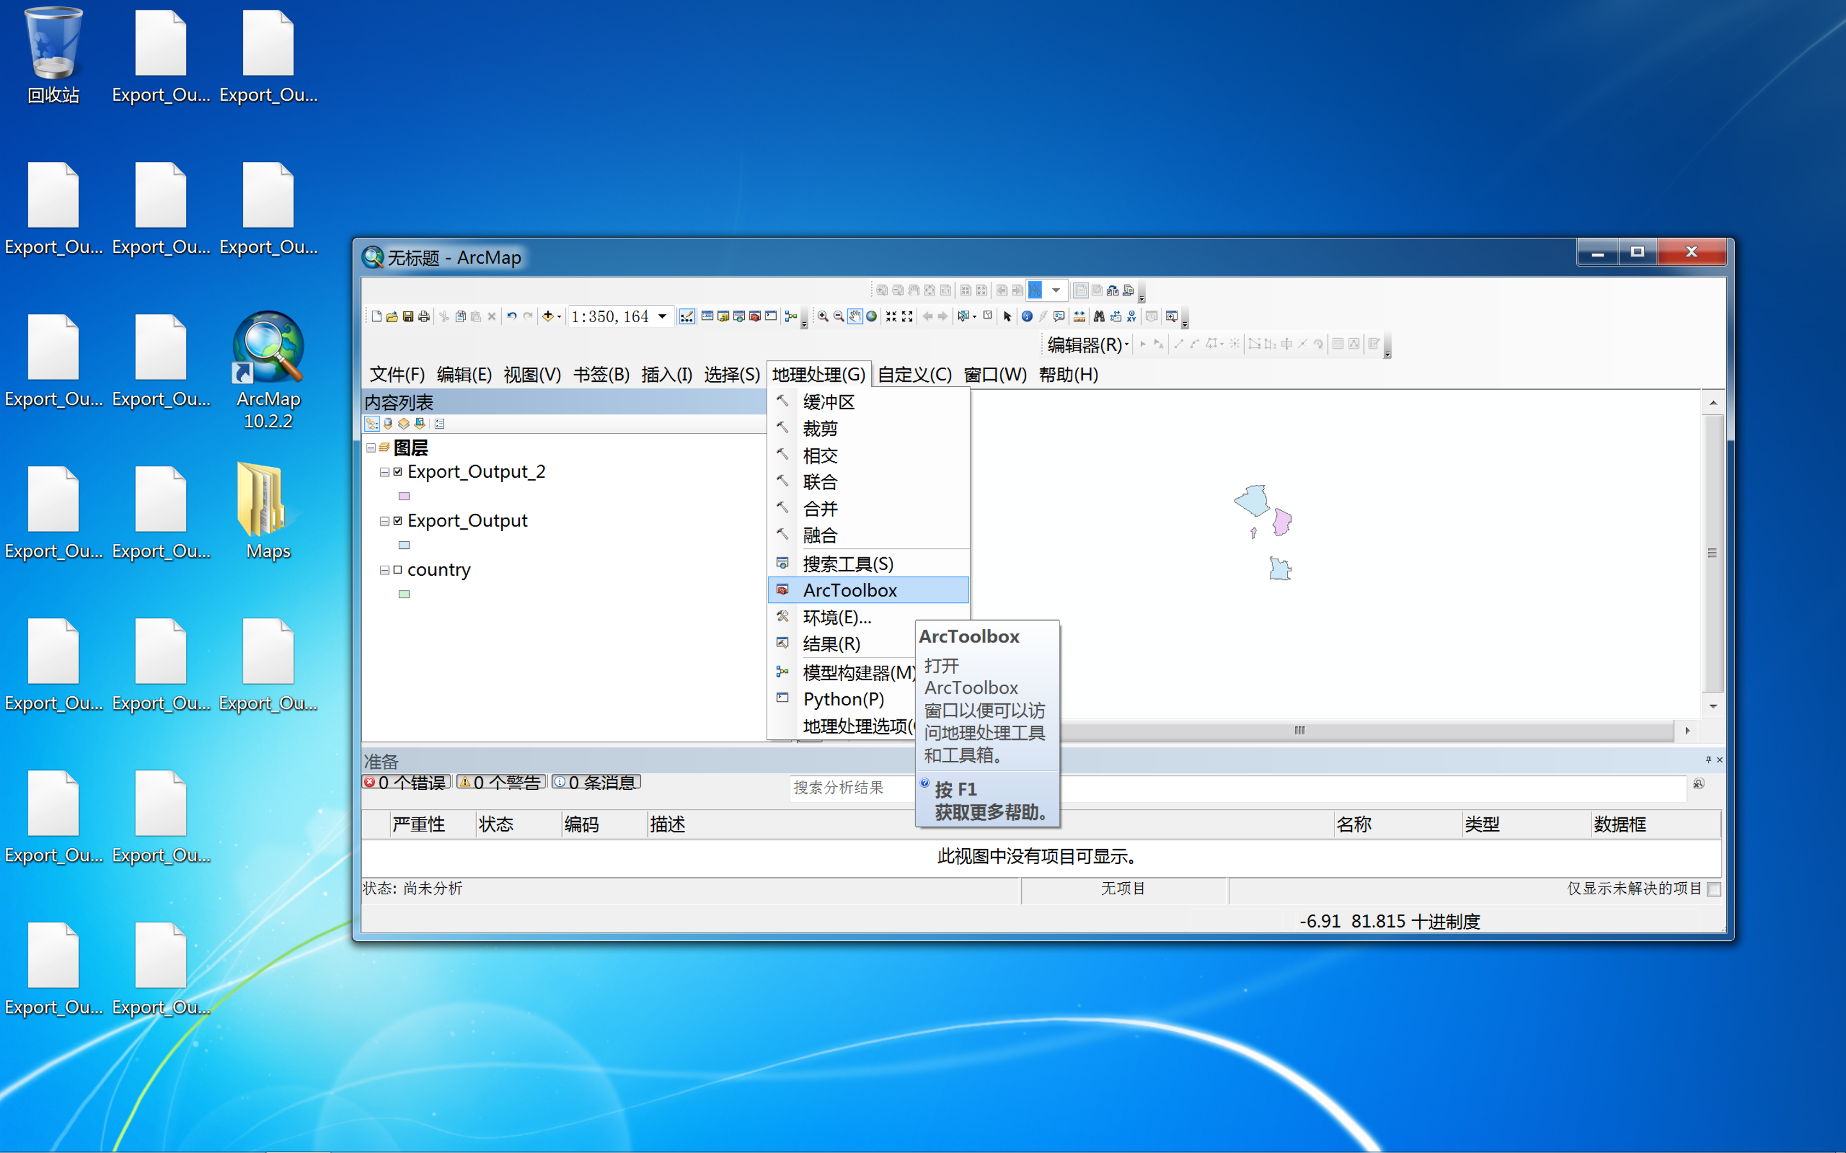Open the Measure tool
This screenshot has width=1846, height=1153.
tap(1079, 316)
